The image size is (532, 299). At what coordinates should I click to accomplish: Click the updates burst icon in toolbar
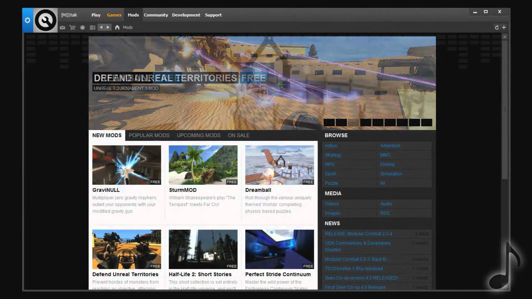click(82, 27)
